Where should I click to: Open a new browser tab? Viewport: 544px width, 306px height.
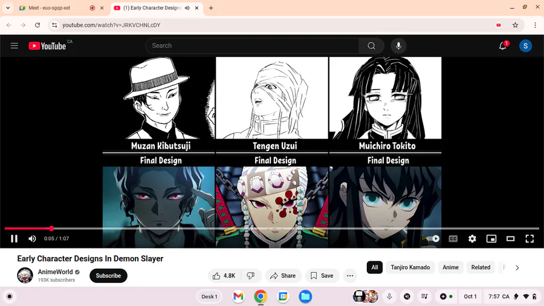(x=211, y=8)
